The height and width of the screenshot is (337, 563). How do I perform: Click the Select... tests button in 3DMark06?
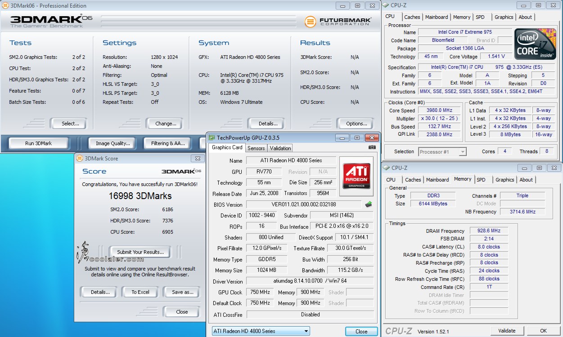[x=68, y=124]
